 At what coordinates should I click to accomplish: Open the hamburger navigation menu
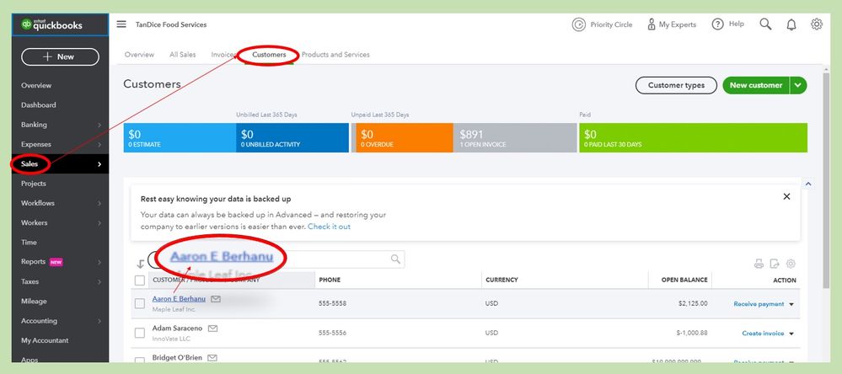tap(121, 24)
